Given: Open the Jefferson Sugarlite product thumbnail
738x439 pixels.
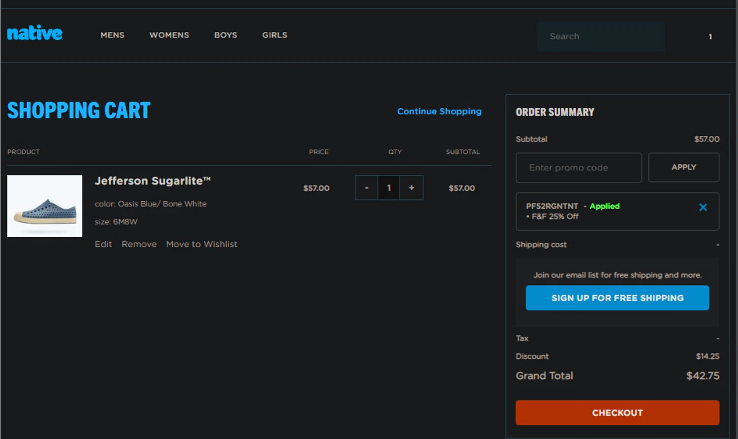Looking at the screenshot, I should pos(45,206).
